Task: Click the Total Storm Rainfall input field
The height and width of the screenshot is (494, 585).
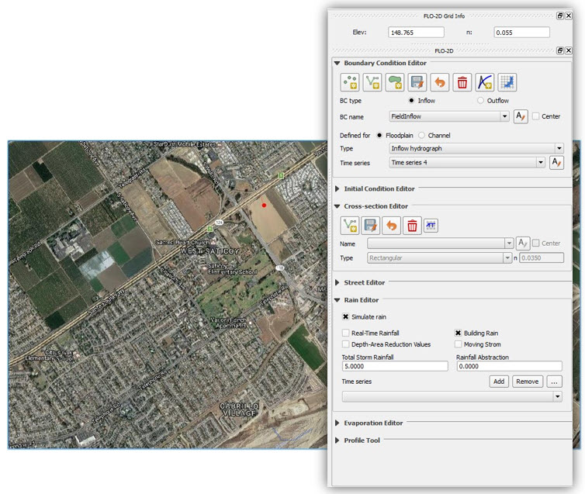Action: [394, 366]
